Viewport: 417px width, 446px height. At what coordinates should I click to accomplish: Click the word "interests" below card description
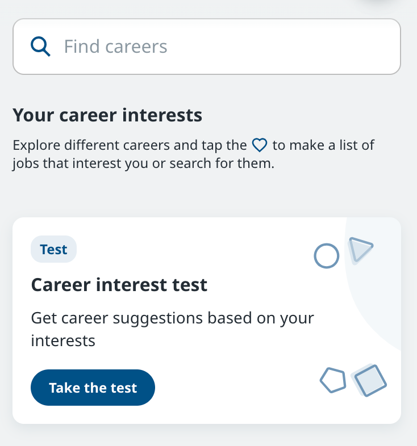[x=62, y=340]
